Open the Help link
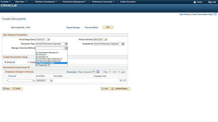The image size is (218, 122). click(x=194, y=14)
